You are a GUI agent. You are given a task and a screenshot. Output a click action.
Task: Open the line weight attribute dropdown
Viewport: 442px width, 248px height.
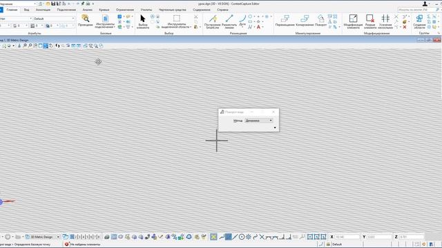tap(37, 25)
